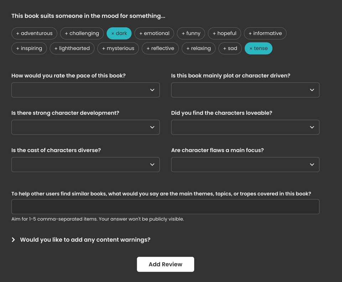
Task: Add the "hopeful" mood tag
Action: (224, 33)
